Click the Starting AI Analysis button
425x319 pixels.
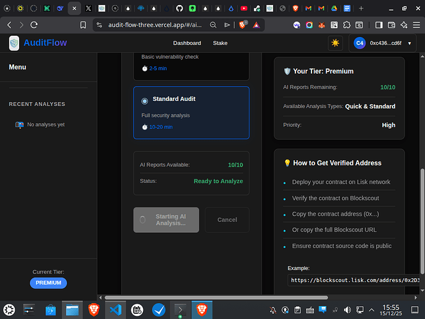point(166,219)
